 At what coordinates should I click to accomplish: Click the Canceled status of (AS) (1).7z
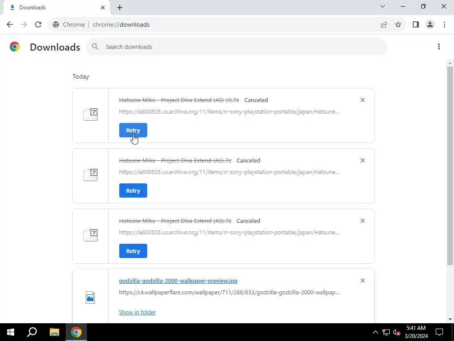coord(256,100)
